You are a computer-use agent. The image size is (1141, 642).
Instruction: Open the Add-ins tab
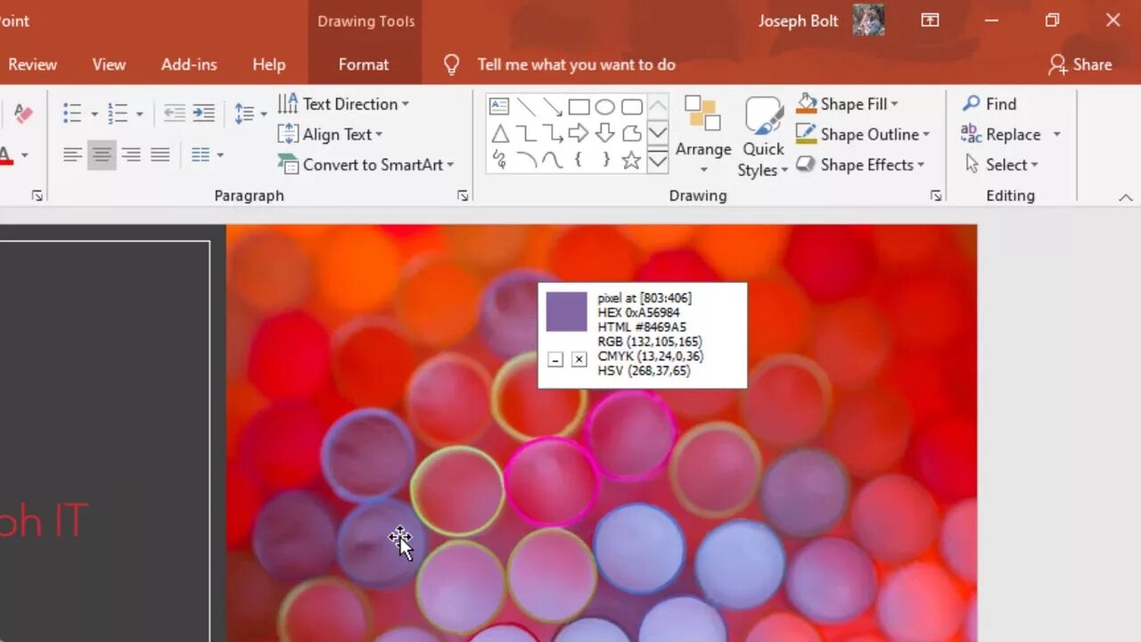(x=189, y=64)
